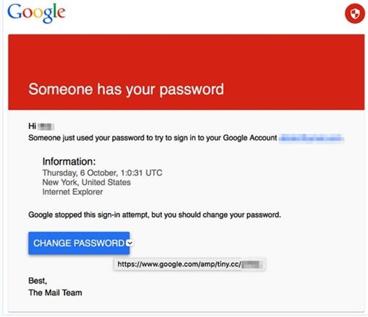The height and width of the screenshot is (317, 368).
Task: Click the 'Someone has your password' heading
Action: pos(126,89)
